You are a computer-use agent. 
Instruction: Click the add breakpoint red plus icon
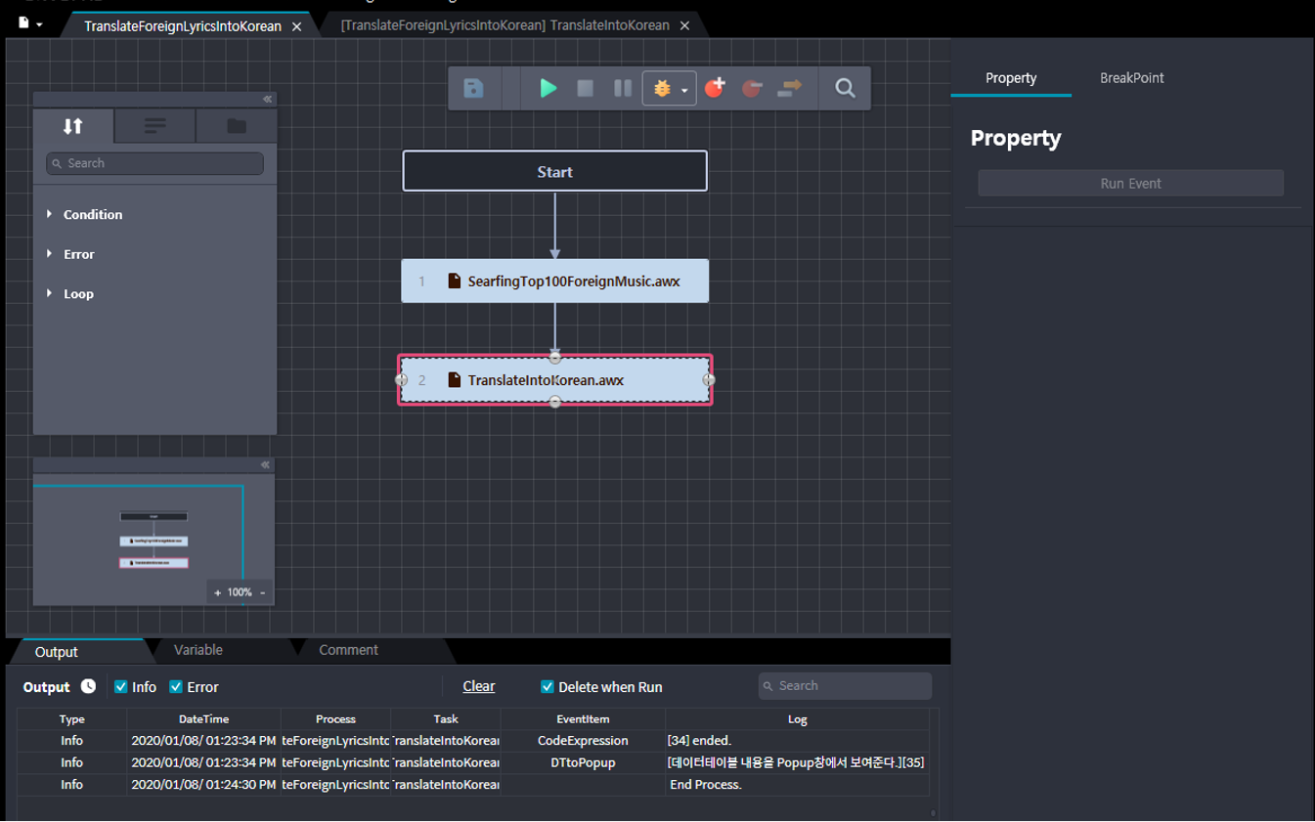tap(715, 88)
